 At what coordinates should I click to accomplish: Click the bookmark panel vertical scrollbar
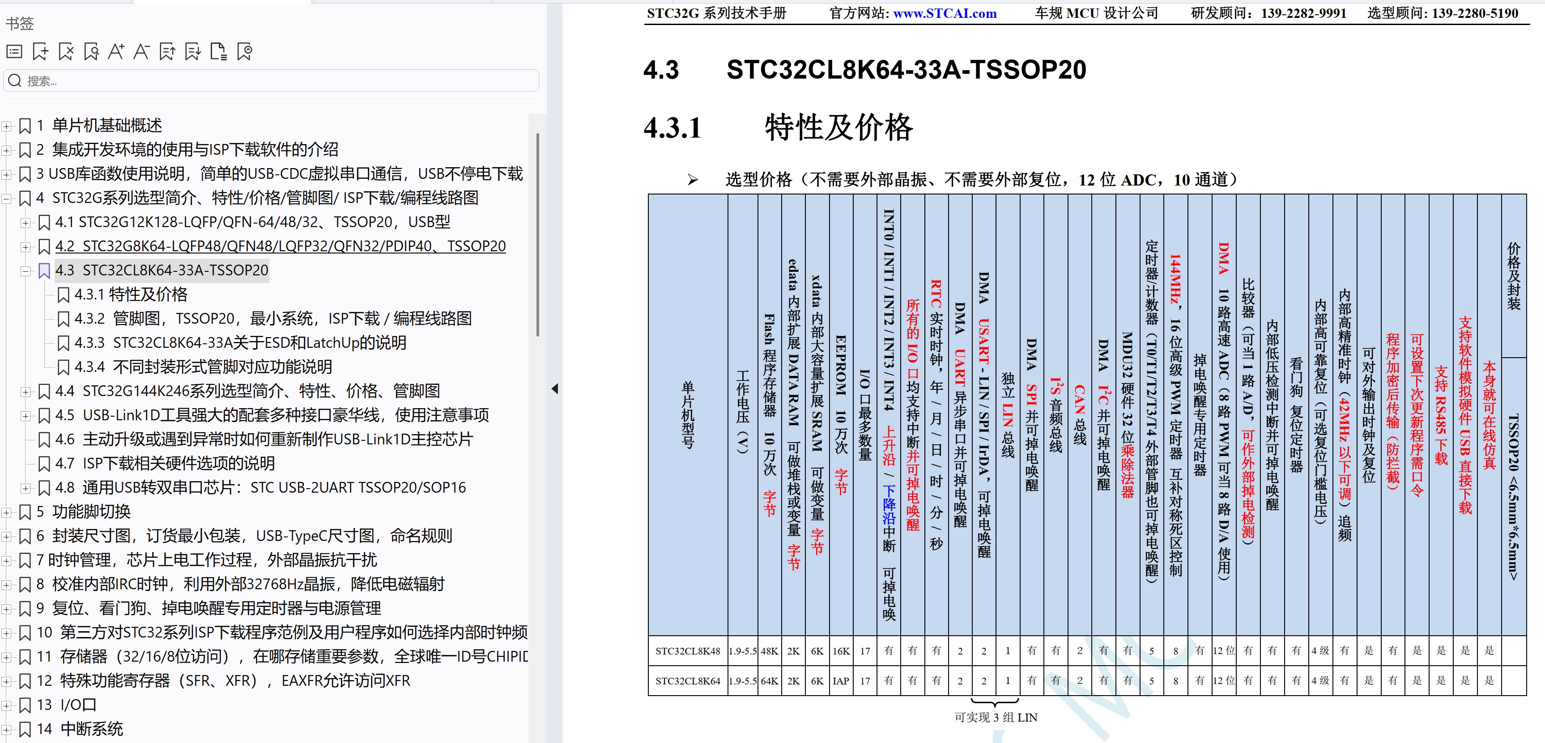pyautogui.click(x=537, y=235)
